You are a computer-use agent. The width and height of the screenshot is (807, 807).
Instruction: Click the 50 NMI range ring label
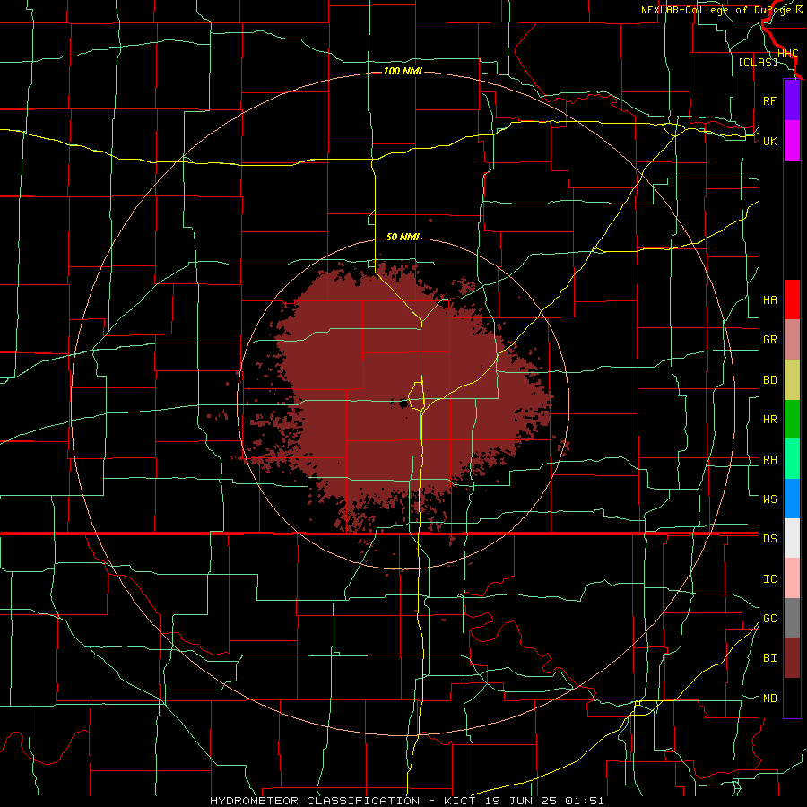[403, 237]
